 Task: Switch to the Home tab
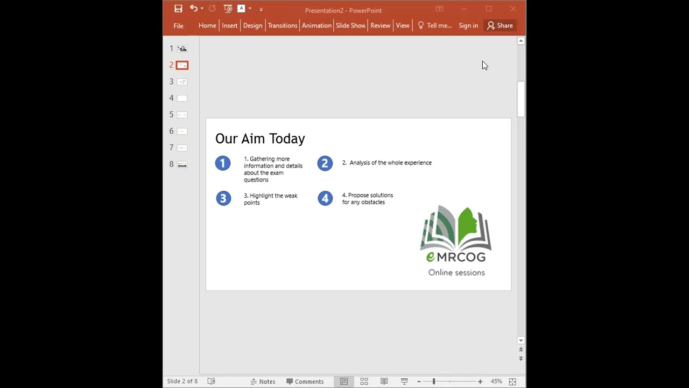coord(207,26)
